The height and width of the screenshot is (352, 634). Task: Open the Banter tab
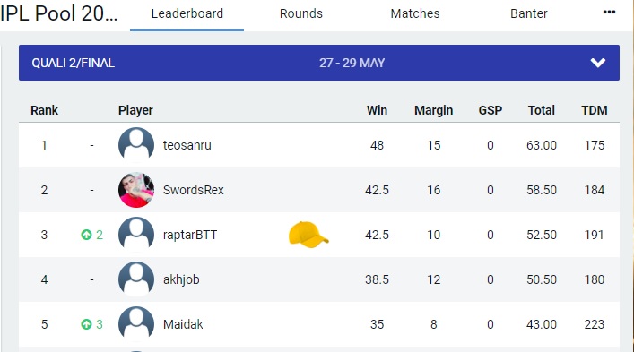click(529, 13)
